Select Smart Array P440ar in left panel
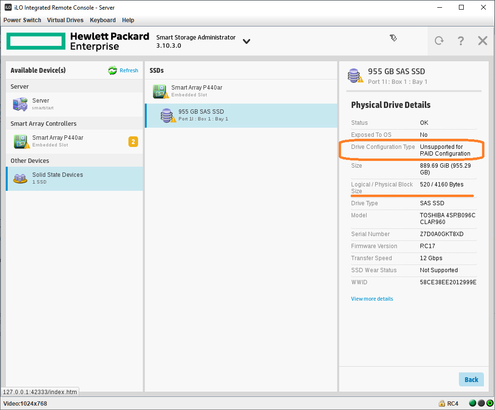This screenshot has width=495, height=410. 75,141
